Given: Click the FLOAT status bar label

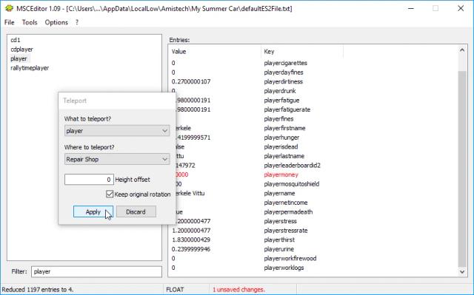Looking at the screenshot, I should [175, 290].
